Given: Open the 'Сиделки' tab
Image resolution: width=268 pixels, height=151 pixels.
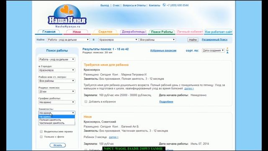Looking at the screenshot, I should pyautogui.click(x=105, y=32).
